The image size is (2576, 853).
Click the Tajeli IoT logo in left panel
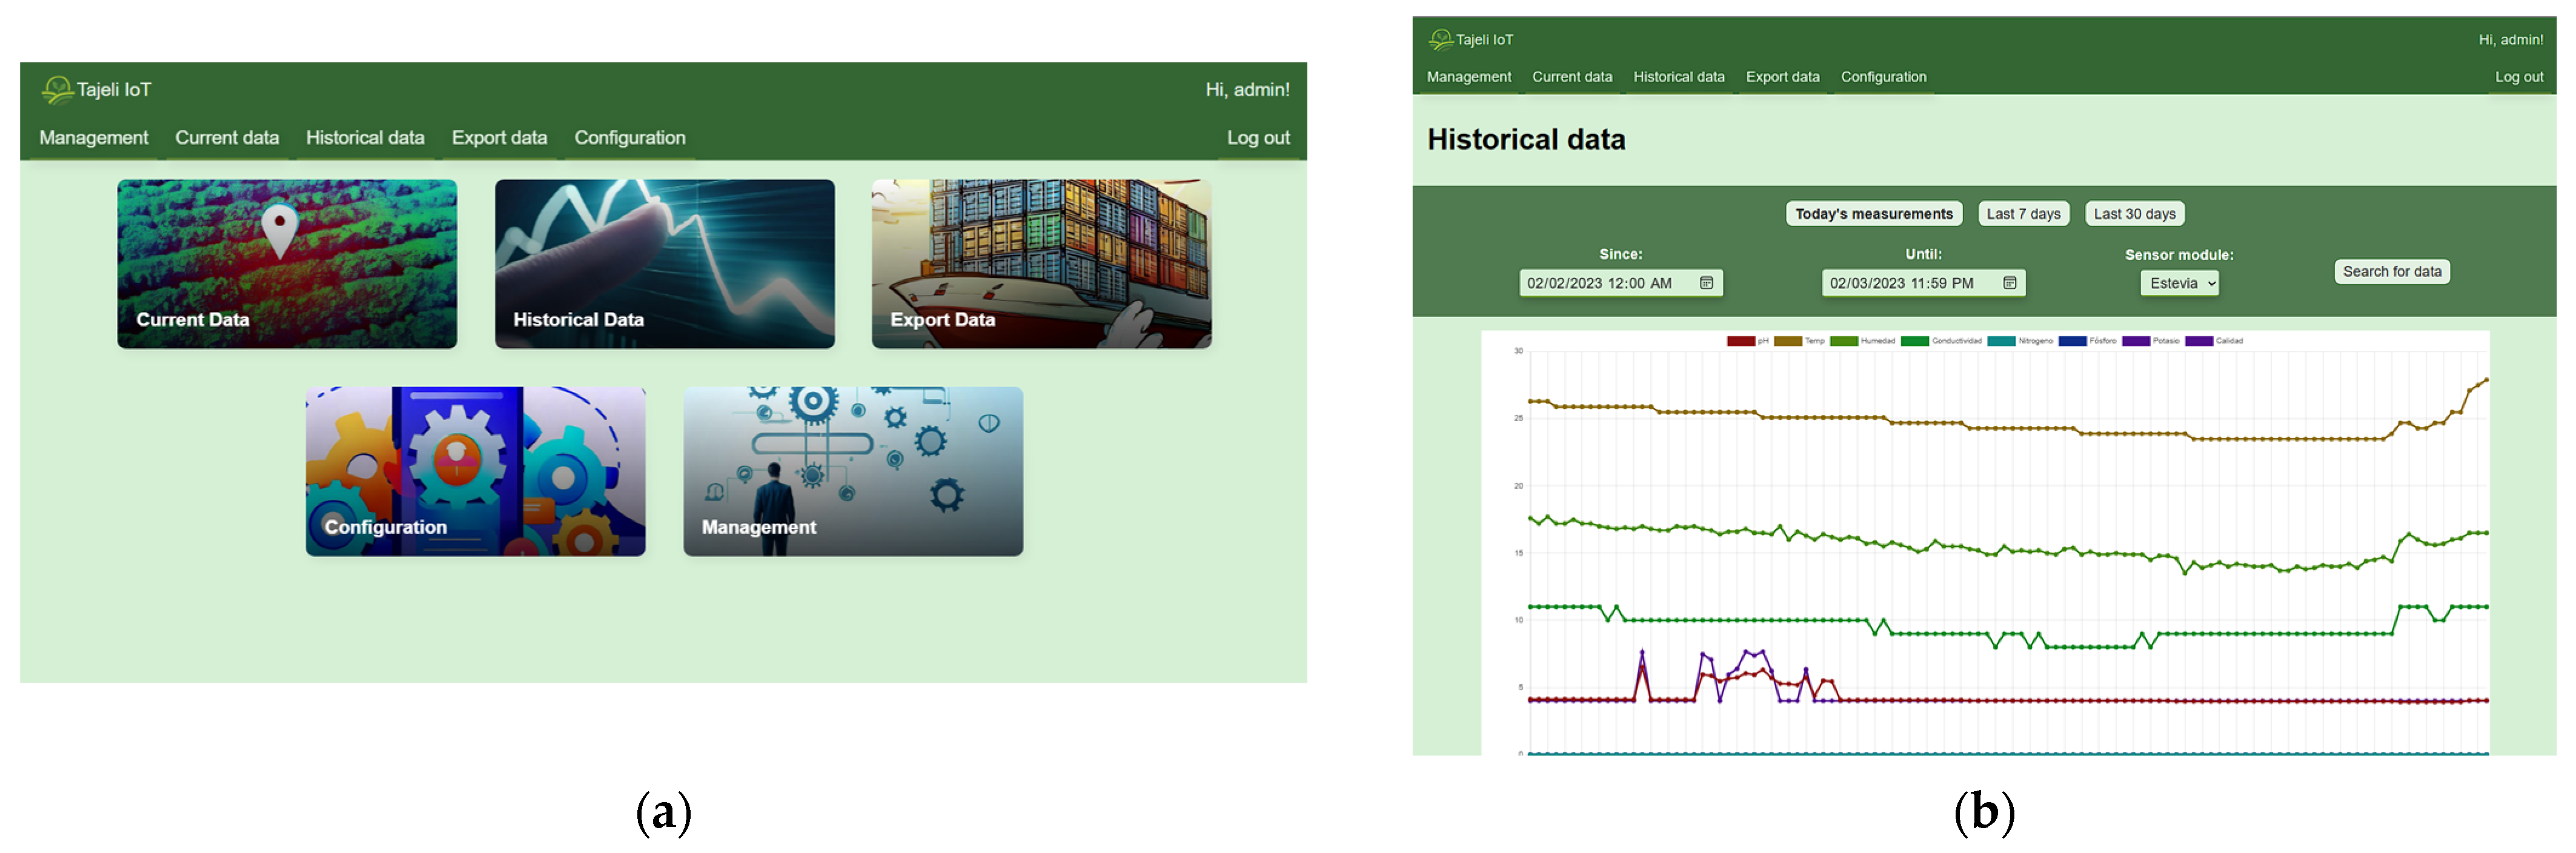point(58,90)
